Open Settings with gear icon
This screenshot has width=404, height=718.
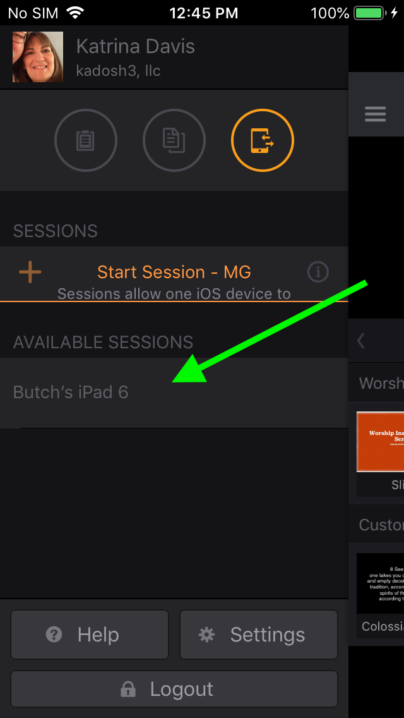pyautogui.click(x=259, y=635)
